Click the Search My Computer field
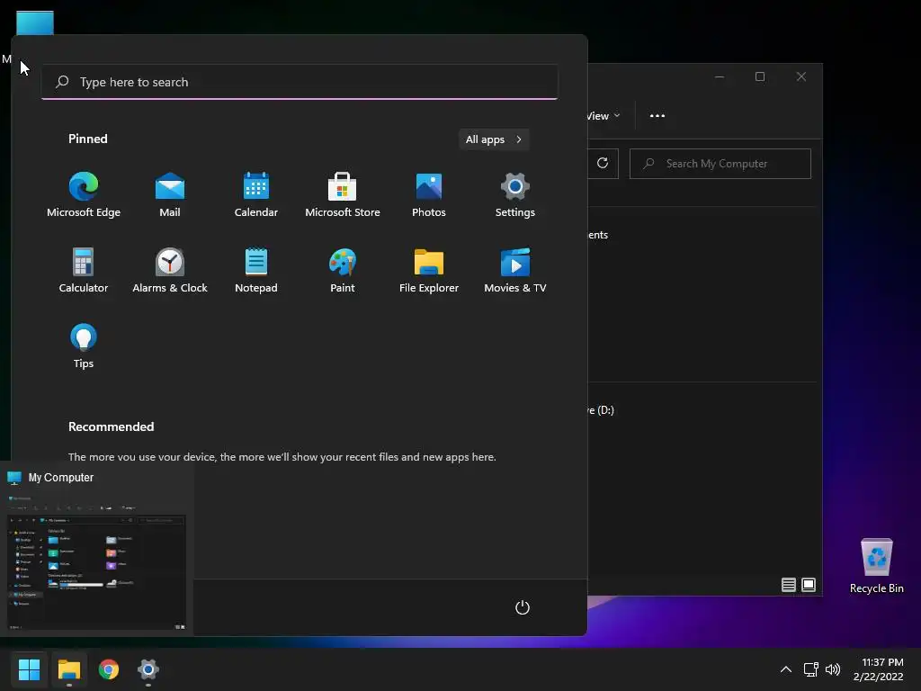 tap(720, 164)
